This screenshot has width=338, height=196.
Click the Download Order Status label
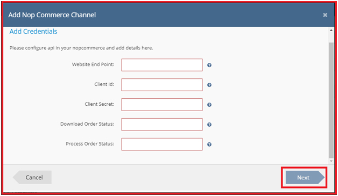point(87,124)
